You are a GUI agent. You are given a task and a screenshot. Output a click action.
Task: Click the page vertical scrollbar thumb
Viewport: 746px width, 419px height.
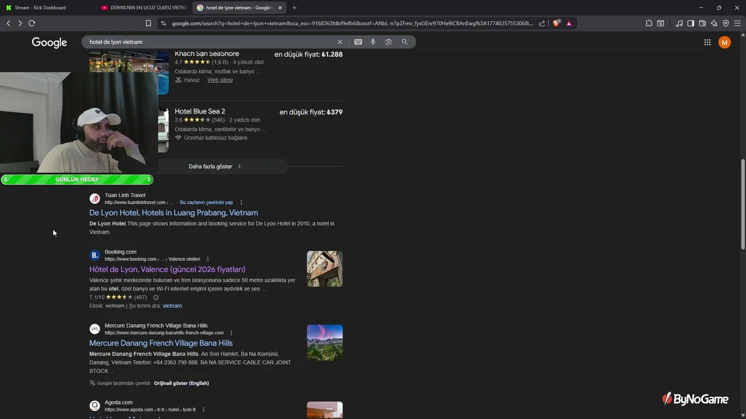coord(743,205)
